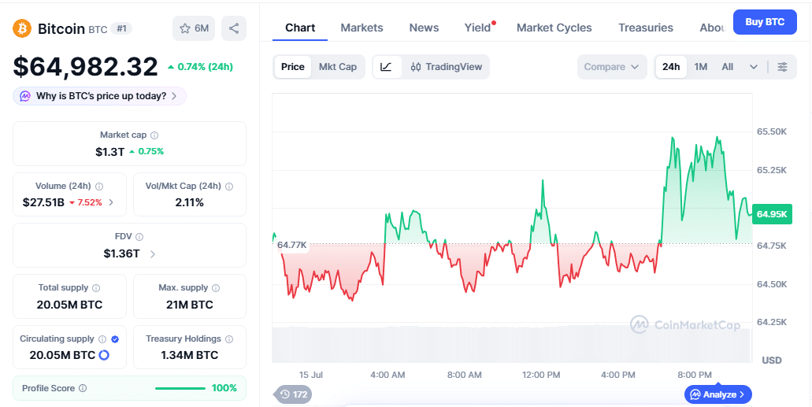
Task: Click the 1.34M BTC treasury value
Action: click(x=190, y=355)
